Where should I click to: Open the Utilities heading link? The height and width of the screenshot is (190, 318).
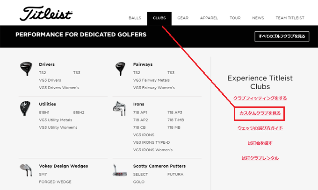coord(47,104)
